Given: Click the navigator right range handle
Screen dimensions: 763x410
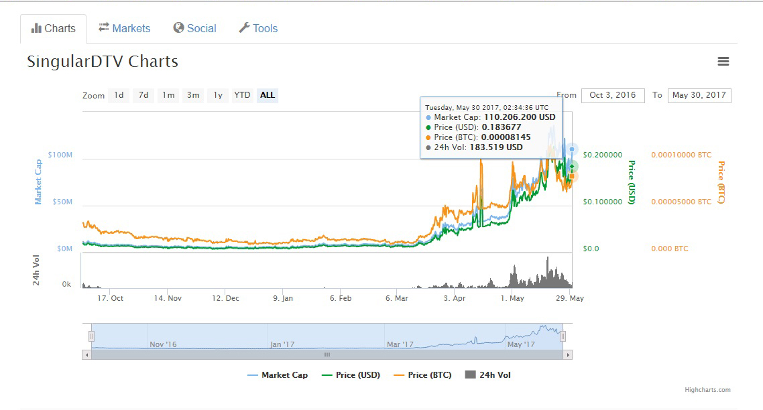Looking at the screenshot, I should [x=563, y=336].
